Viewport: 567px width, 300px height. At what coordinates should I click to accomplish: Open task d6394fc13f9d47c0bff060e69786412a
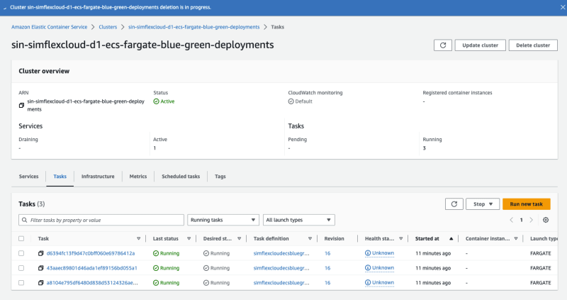coord(91,253)
